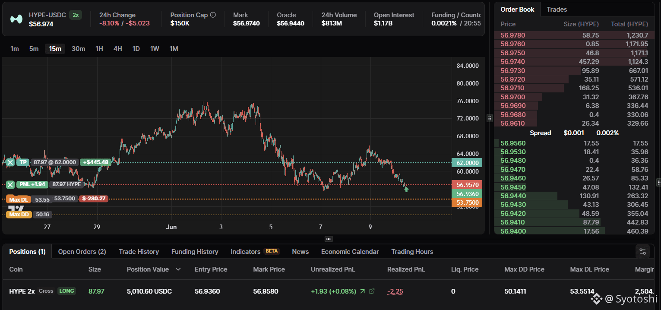Click the ask price 56.9610
Screen dimensions: 661x310
coord(513,123)
